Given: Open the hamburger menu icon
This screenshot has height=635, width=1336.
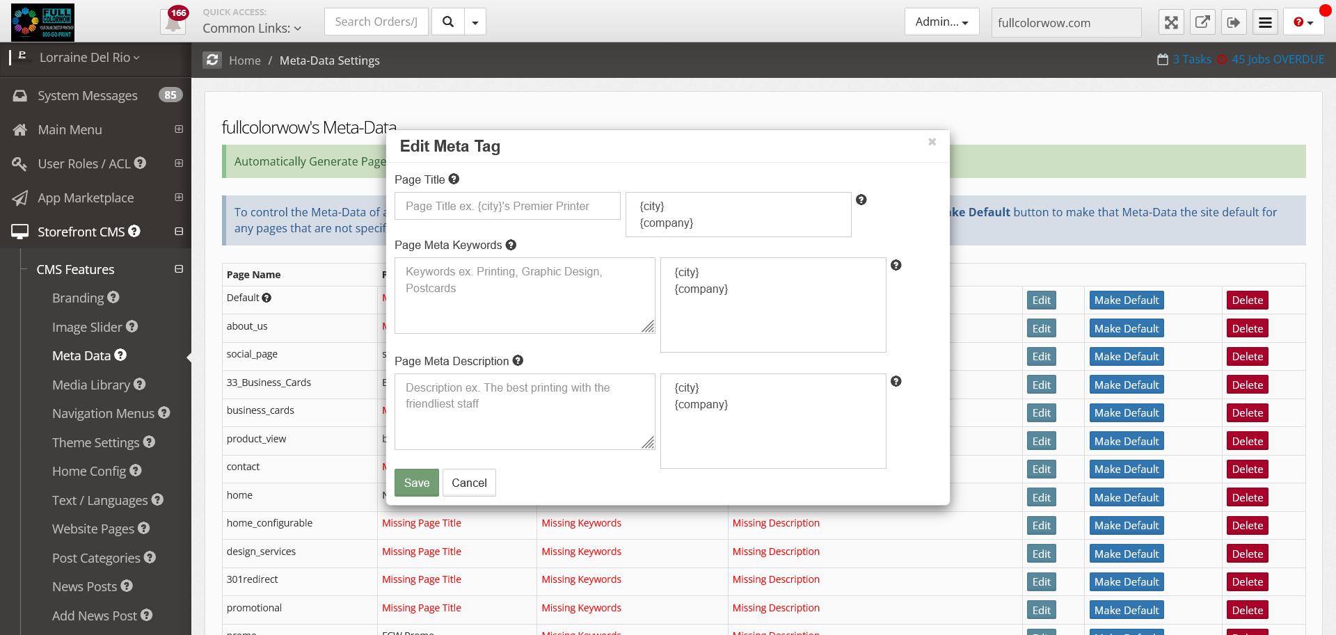Looking at the screenshot, I should pyautogui.click(x=1265, y=22).
